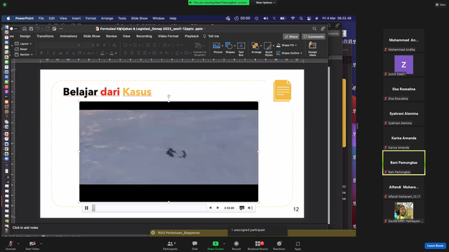The image size is (449, 252).
Task: Undo last action in PowerPoint
Action: 38,29
